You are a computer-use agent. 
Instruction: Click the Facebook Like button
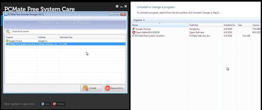click(x=45, y=104)
